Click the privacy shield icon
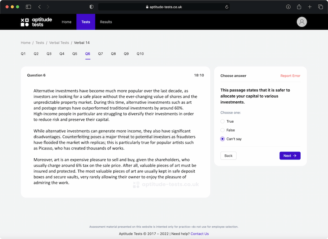Image resolution: width=328 pixels, height=239 pixels. 92,7
